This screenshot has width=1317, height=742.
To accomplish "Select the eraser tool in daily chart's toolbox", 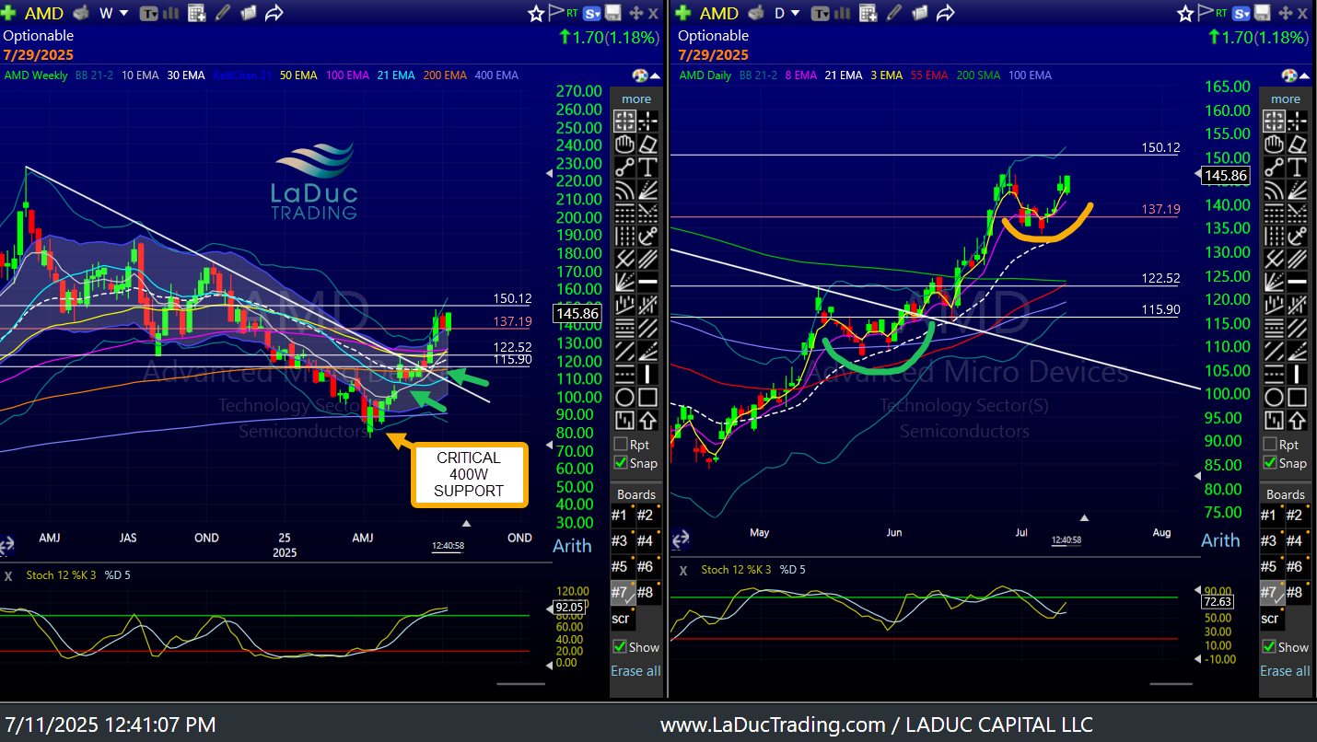I will pyautogui.click(x=1297, y=144).
